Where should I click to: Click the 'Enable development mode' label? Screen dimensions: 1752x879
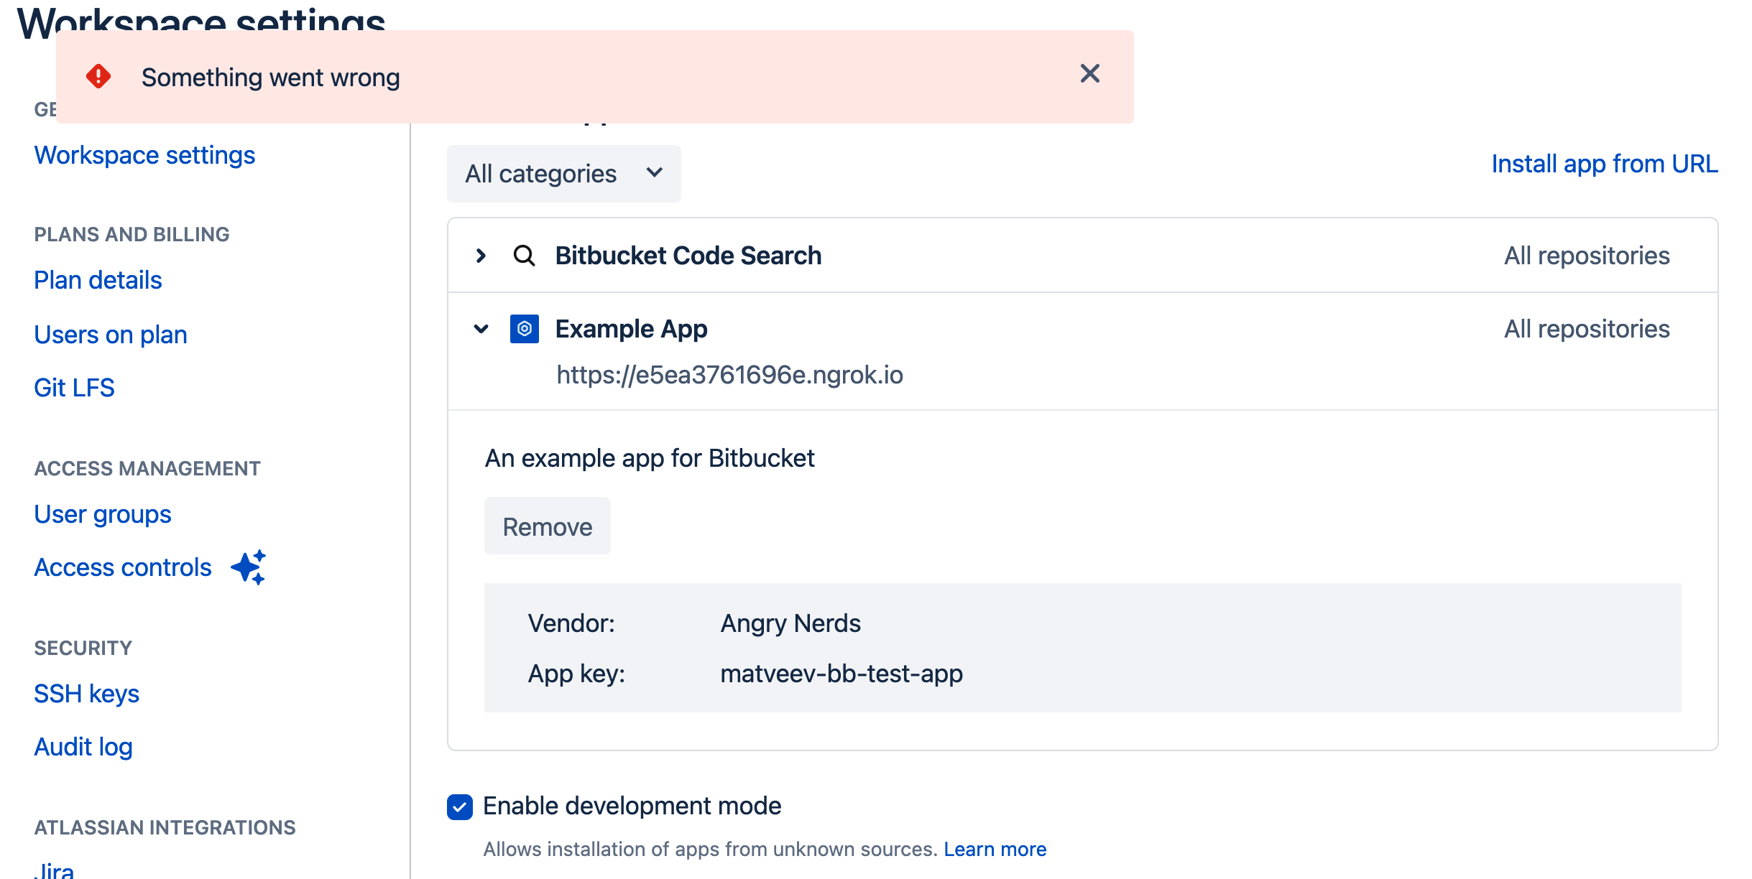coord(632,806)
